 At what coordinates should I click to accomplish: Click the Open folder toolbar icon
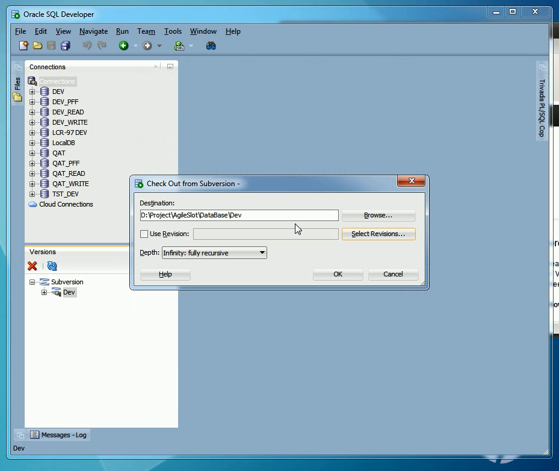point(37,46)
